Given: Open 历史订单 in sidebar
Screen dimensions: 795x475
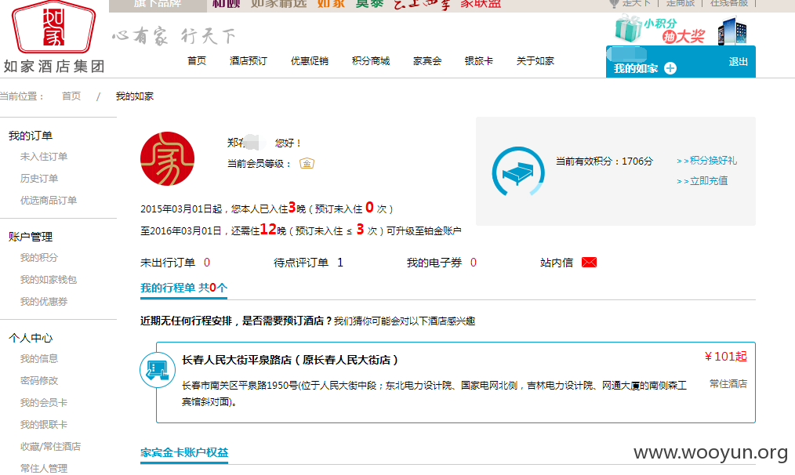Looking at the screenshot, I should (39, 179).
